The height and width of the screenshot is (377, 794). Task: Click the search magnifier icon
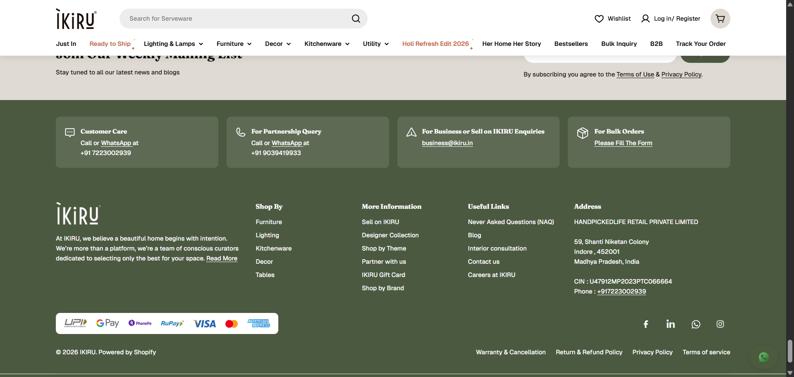(x=356, y=19)
